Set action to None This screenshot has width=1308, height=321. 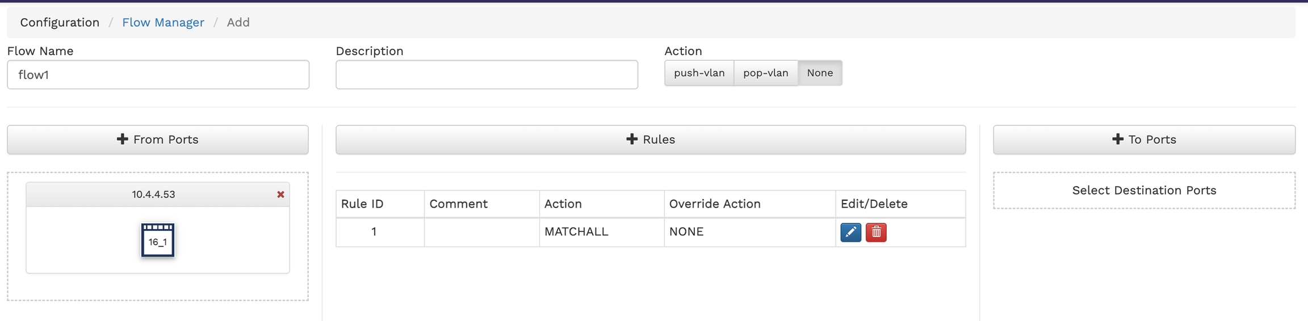point(820,73)
